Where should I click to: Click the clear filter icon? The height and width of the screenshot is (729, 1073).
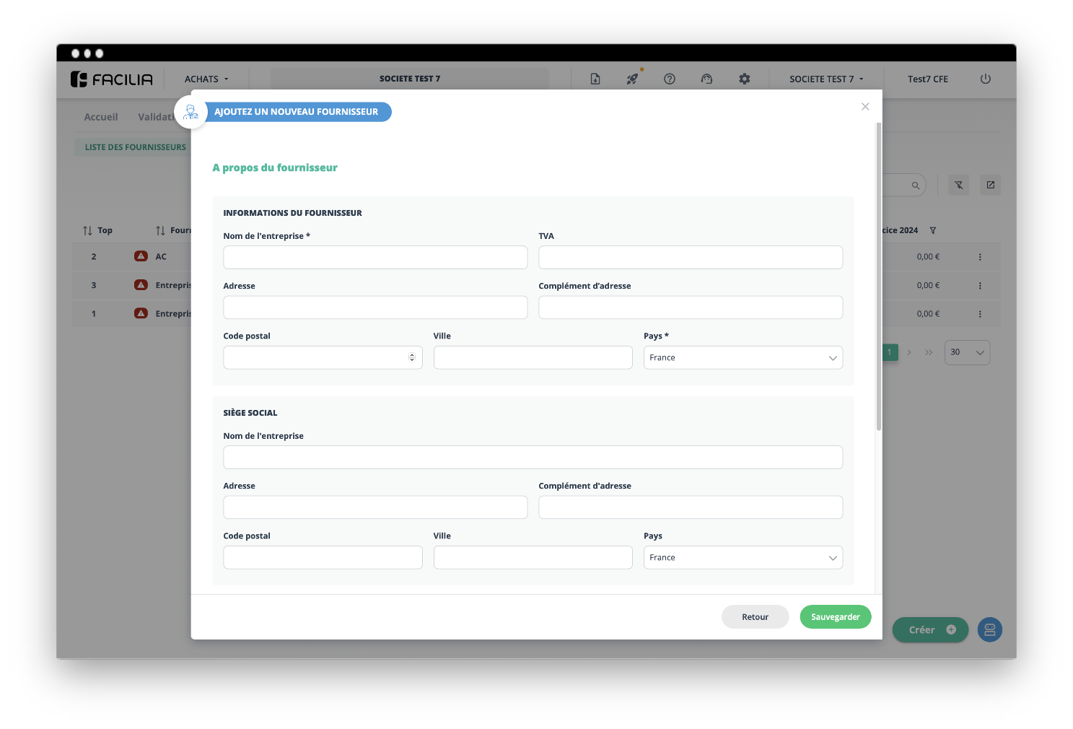pyautogui.click(x=959, y=185)
